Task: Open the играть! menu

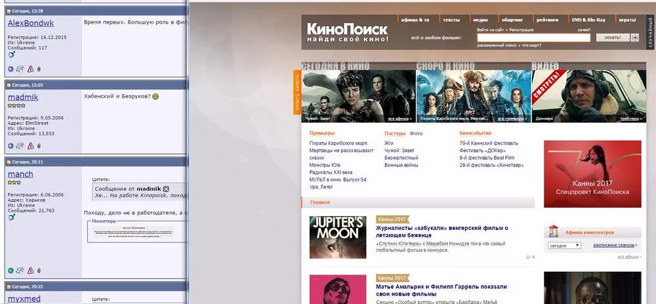Action: [x=627, y=20]
